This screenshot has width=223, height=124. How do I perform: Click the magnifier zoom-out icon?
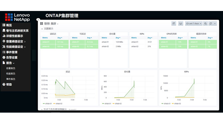pyautogui.click(x=205, y=24)
